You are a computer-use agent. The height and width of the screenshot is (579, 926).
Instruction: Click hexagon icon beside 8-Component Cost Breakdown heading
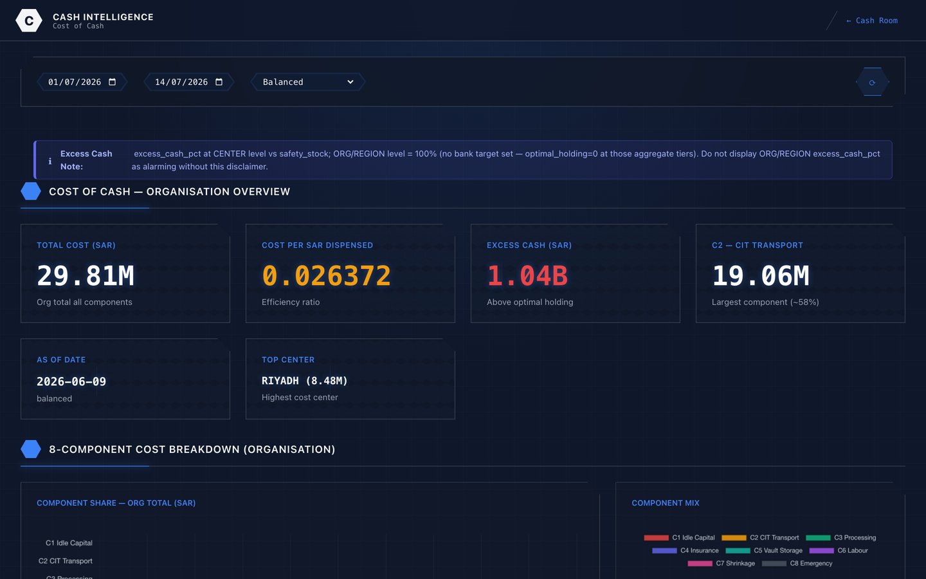[x=31, y=449]
